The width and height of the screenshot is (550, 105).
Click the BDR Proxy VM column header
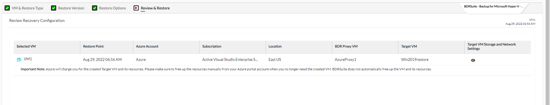pos(365,47)
